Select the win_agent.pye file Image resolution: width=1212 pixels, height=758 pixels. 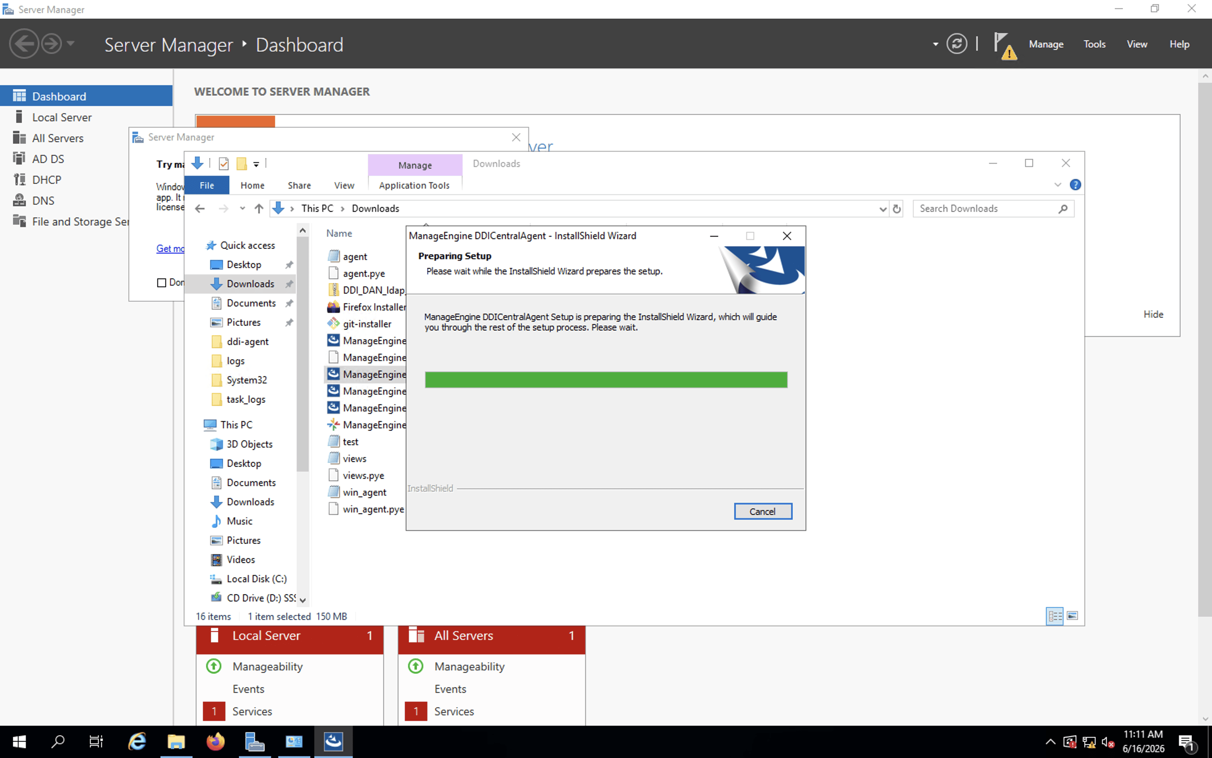[x=366, y=509]
